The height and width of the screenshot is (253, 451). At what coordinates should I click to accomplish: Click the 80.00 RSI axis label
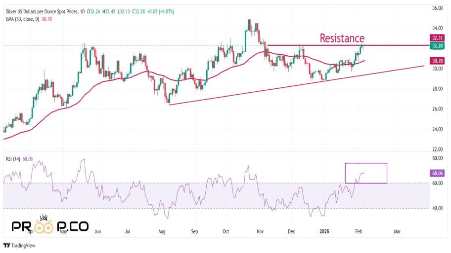point(438,158)
